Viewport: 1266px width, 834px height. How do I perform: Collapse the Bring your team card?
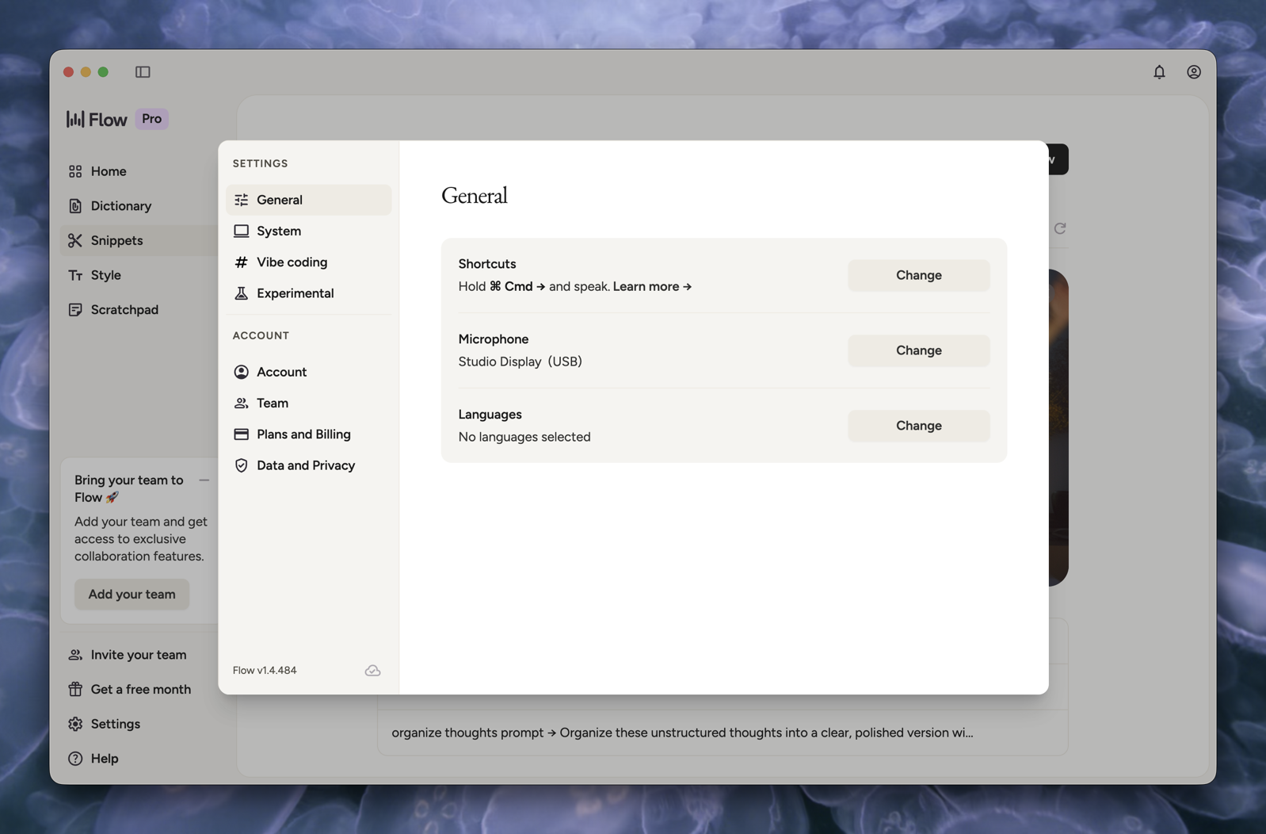pos(204,480)
